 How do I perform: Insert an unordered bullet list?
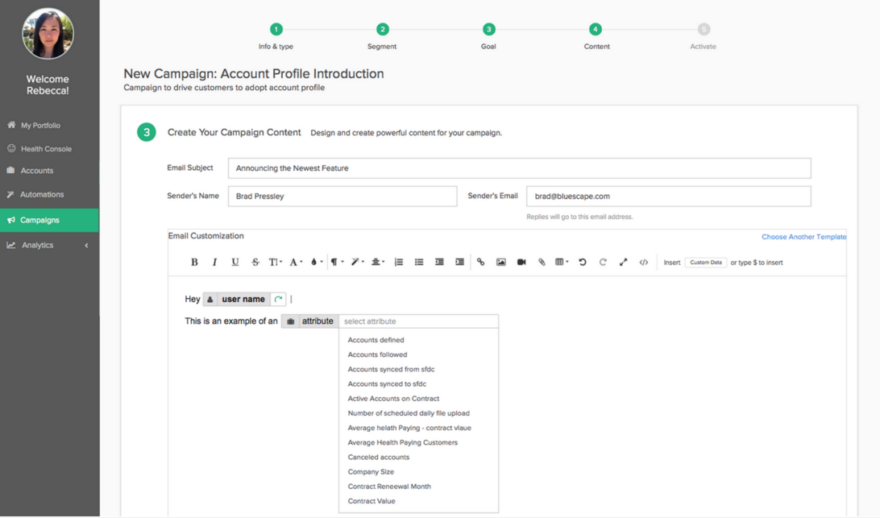[419, 262]
